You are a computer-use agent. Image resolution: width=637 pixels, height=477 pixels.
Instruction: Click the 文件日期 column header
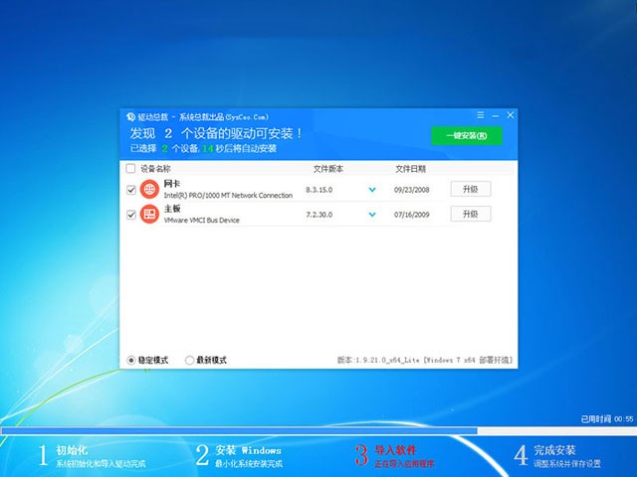click(x=411, y=169)
